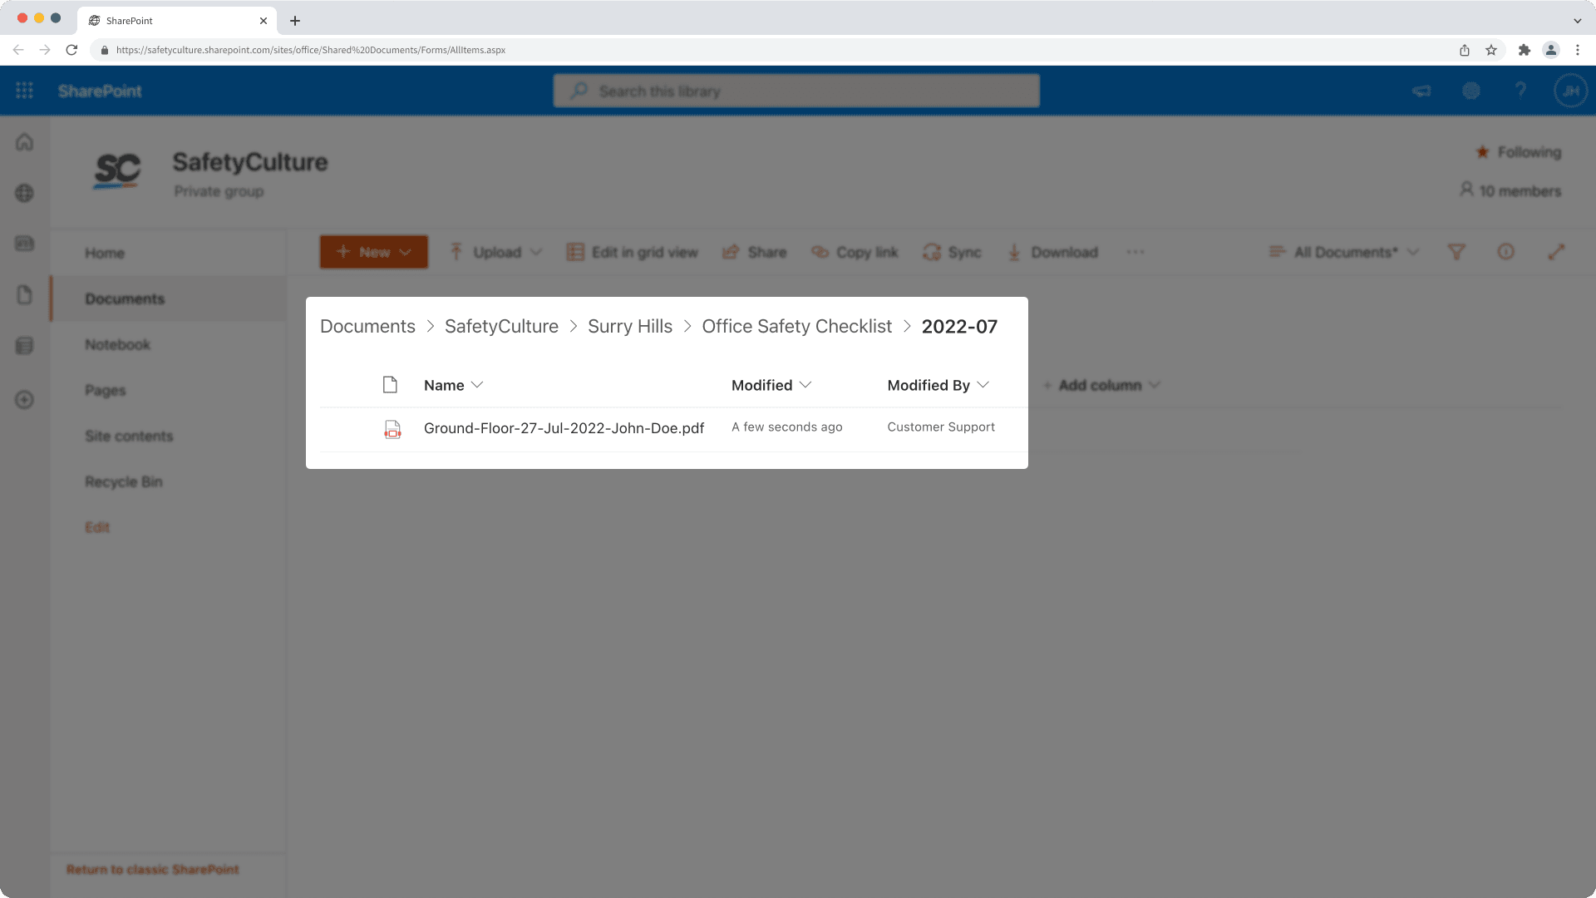Click the Upload icon in toolbar
This screenshot has height=898, width=1596.
click(457, 252)
